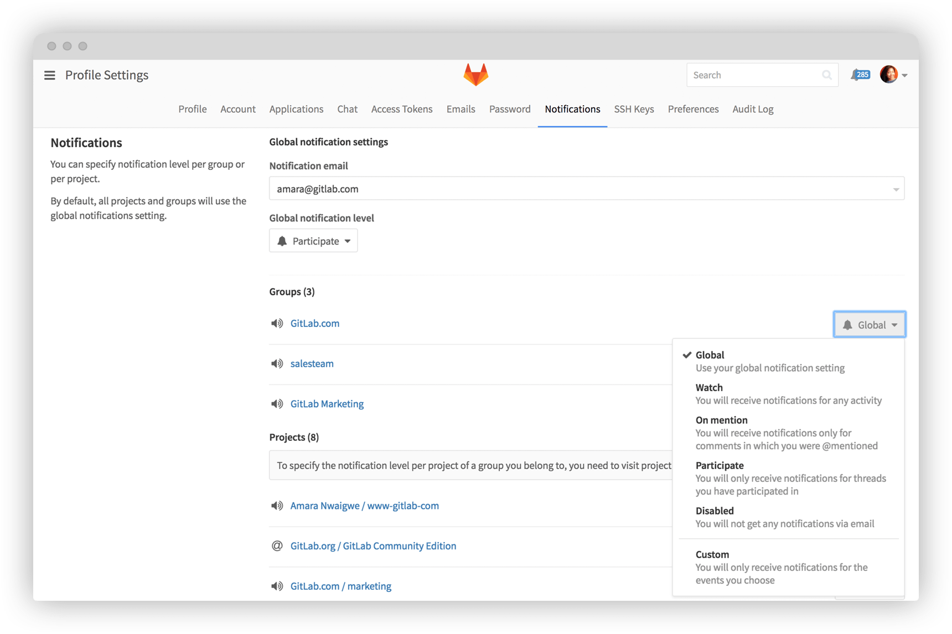
Task: Select the Global notification option
Action: coord(788,361)
